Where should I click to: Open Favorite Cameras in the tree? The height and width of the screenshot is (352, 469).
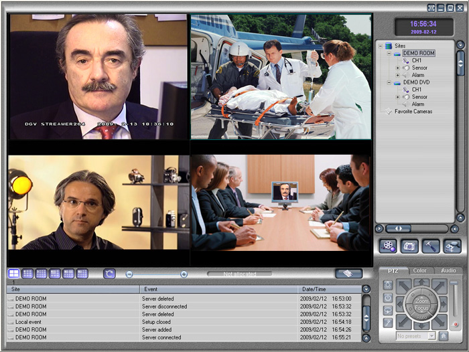click(413, 112)
